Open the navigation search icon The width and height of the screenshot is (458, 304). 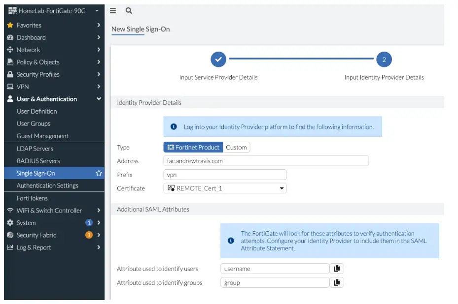click(x=128, y=10)
